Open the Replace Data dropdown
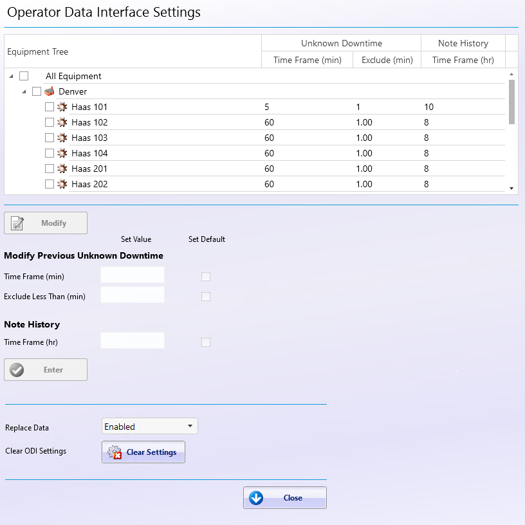The image size is (525, 525). click(150, 426)
